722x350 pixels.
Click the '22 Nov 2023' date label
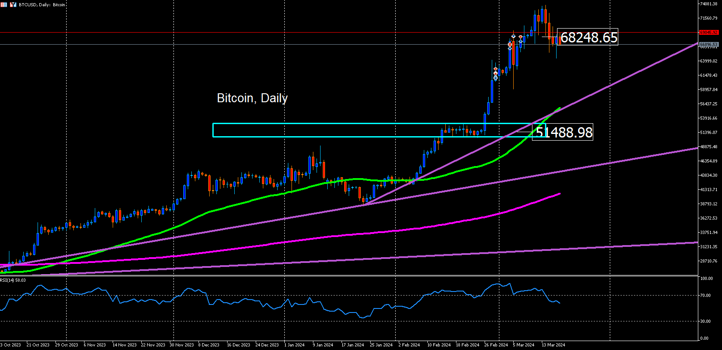click(x=152, y=345)
